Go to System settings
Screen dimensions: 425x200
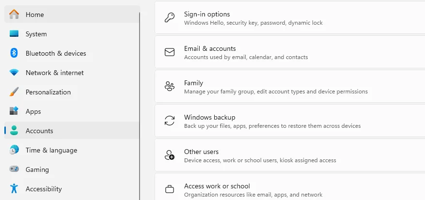pos(72,34)
